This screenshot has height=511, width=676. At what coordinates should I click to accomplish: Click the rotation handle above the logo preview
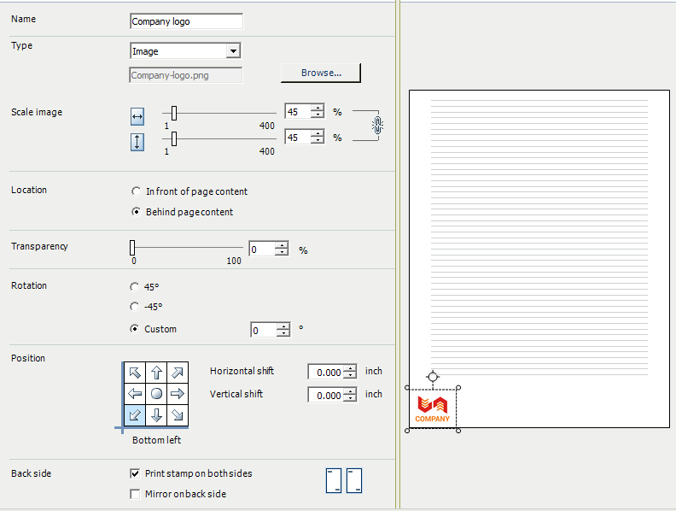[x=433, y=377]
